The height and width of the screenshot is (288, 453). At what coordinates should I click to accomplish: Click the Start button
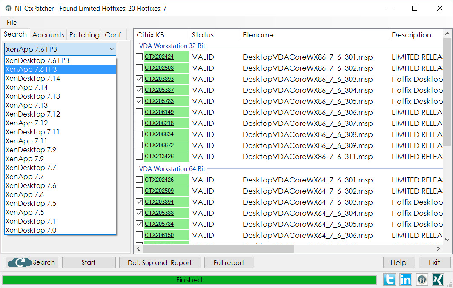pos(89,262)
